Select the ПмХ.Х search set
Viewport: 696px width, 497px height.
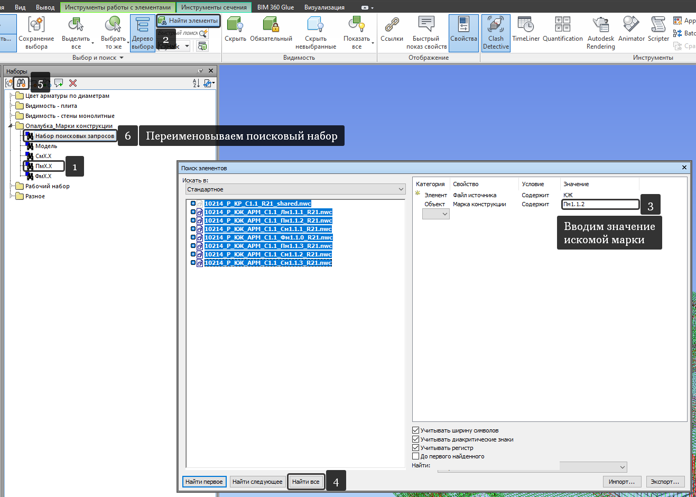44,166
